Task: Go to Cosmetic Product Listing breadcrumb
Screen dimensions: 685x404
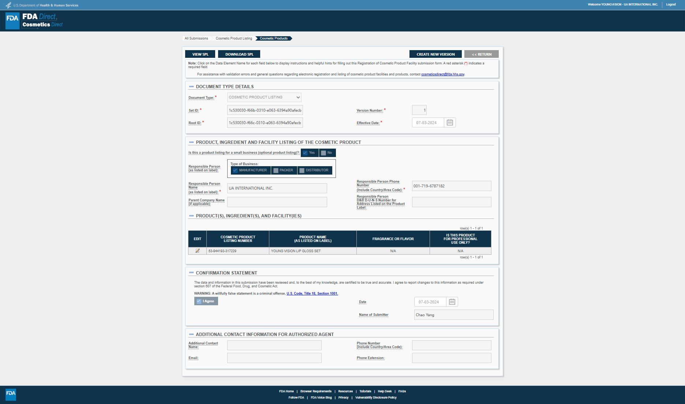Action: 234,38
